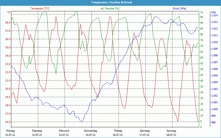Click the blue "1.006" pressure axis value
The width and height of the screenshot is (221, 138).
click(215, 69)
